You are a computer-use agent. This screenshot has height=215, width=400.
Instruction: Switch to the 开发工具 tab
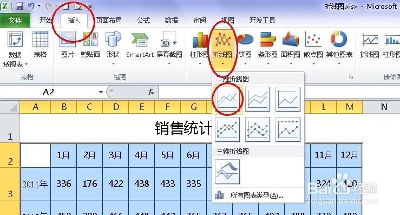(262, 21)
